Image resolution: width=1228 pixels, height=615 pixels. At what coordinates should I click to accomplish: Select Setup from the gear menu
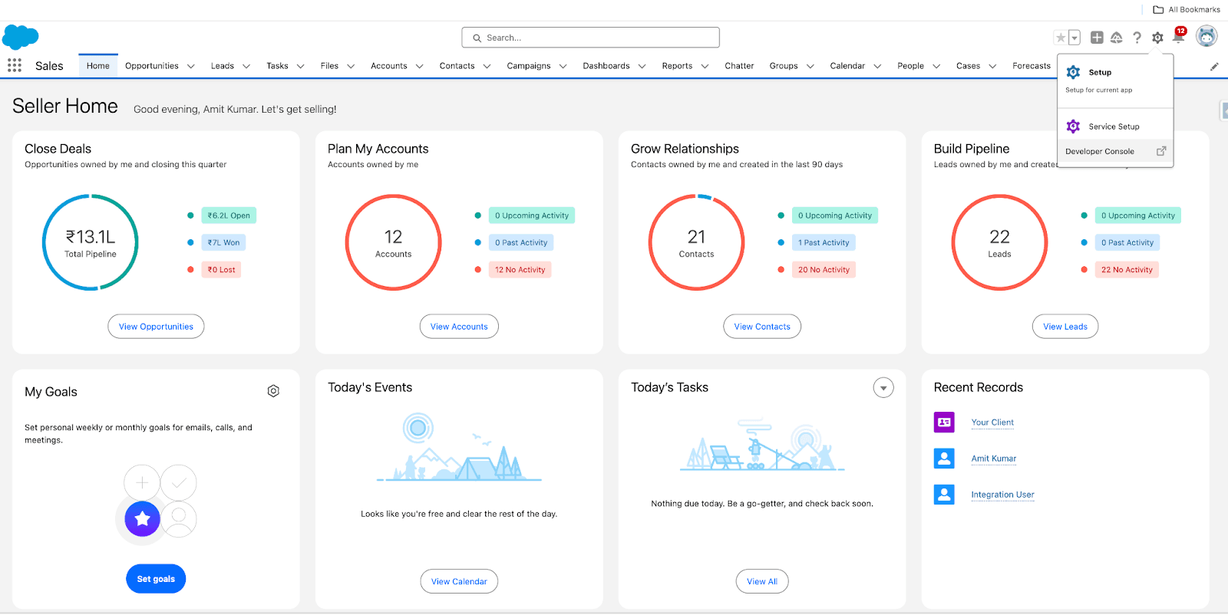coord(1099,73)
